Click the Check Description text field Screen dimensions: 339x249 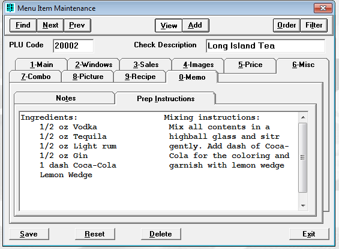pyautogui.click(x=265, y=45)
